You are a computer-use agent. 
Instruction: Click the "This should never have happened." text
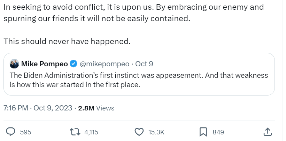click(x=67, y=41)
